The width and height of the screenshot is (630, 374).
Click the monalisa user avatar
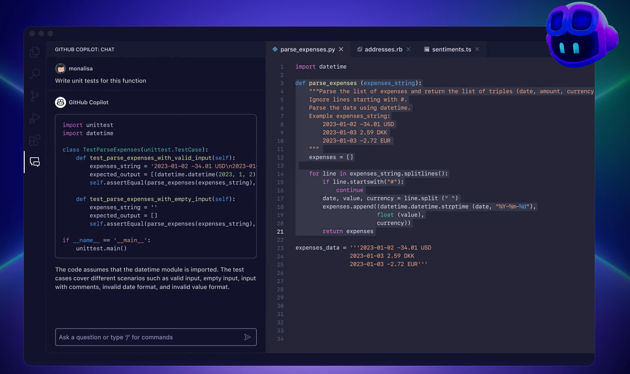[60, 69]
